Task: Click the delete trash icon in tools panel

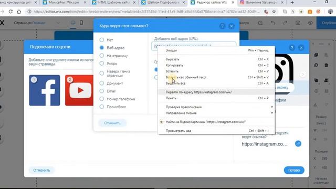Action: click(x=326, y=65)
